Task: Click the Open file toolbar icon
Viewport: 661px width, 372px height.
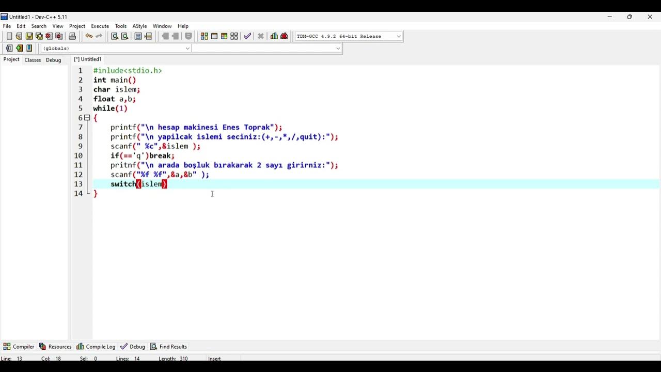Action: click(x=19, y=36)
